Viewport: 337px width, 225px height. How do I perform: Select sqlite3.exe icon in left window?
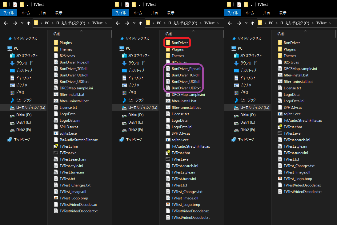point(56,133)
